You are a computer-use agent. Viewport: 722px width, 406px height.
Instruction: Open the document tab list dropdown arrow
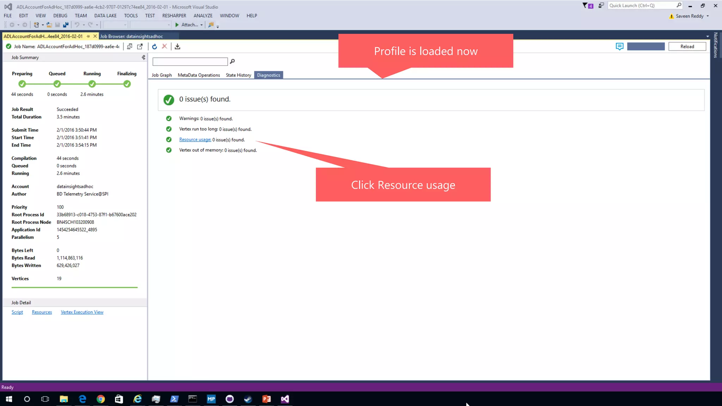click(x=707, y=36)
